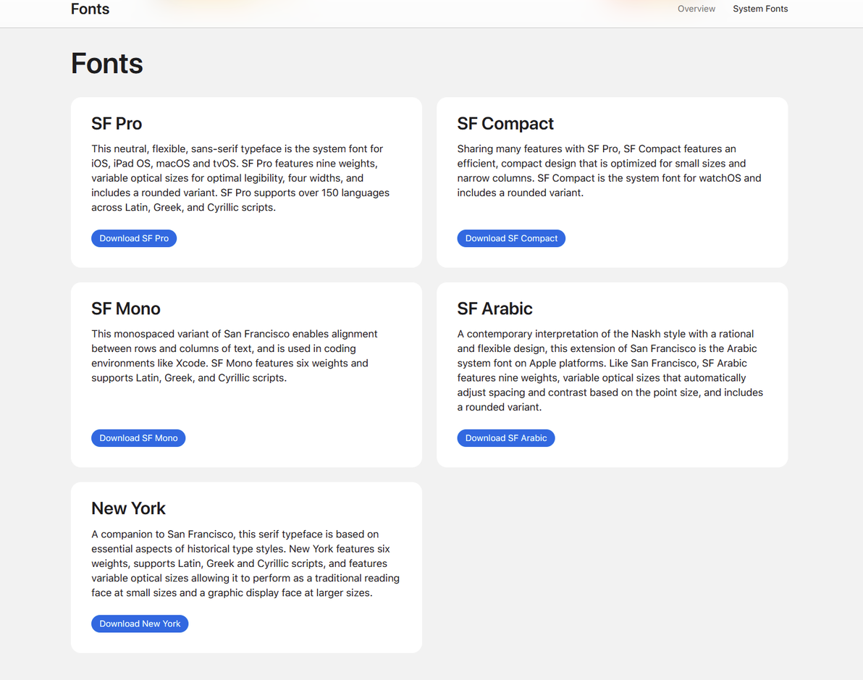Click the SF Pro description paragraph
The height and width of the screenshot is (680, 863).
point(240,178)
